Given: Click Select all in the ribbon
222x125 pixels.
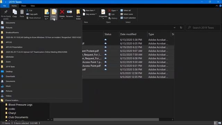Looking at the screenshot, I should (x=126, y=10).
